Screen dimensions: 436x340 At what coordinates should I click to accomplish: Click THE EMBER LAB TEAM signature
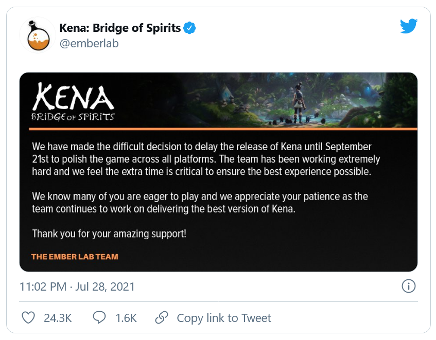[x=75, y=256]
